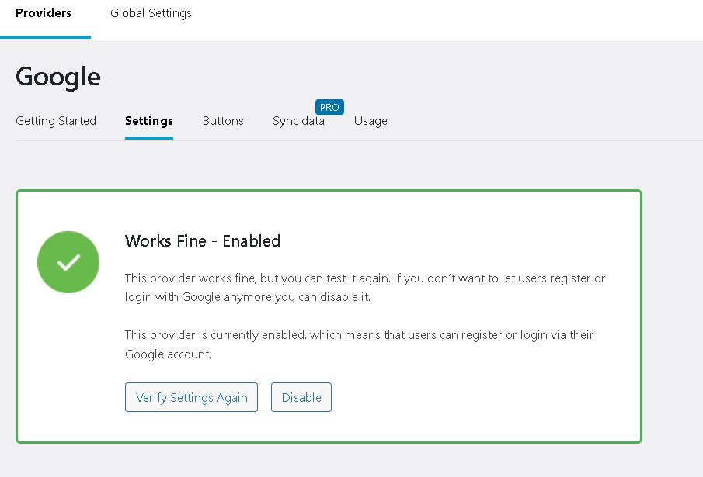Click the green checkmark status icon
703x477 pixels.
[x=68, y=262]
